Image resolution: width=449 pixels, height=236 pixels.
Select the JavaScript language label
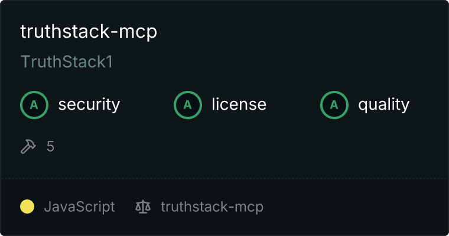79,207
